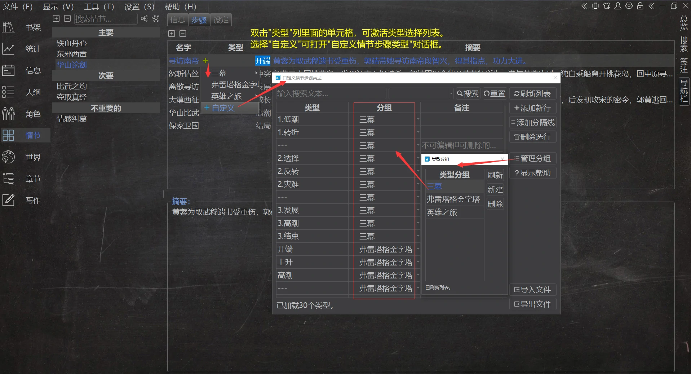
Task: Switch to the 步骤 tab
Action: (199, 19)
